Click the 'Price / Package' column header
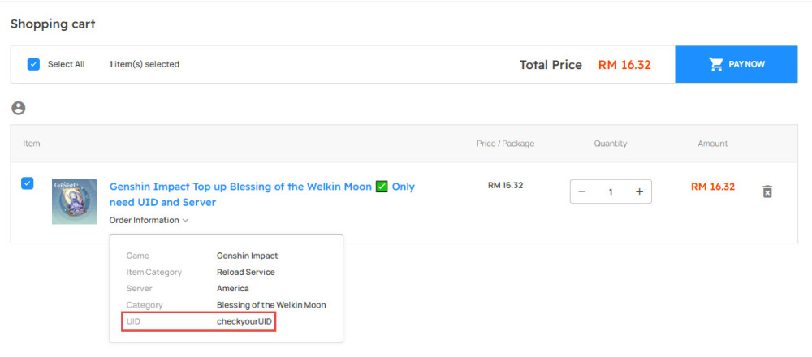Screen dimensions: 812x357 [505, 144]
